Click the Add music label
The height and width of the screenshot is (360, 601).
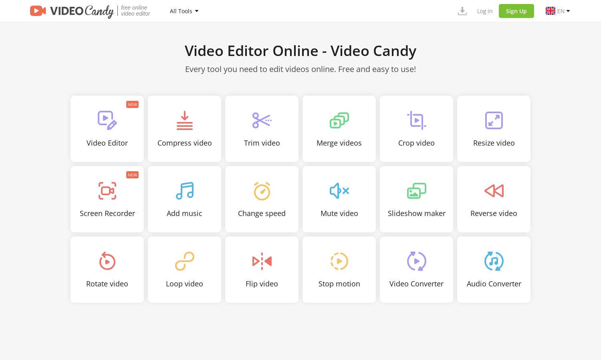pyautogui.click(x=185, y=214)
